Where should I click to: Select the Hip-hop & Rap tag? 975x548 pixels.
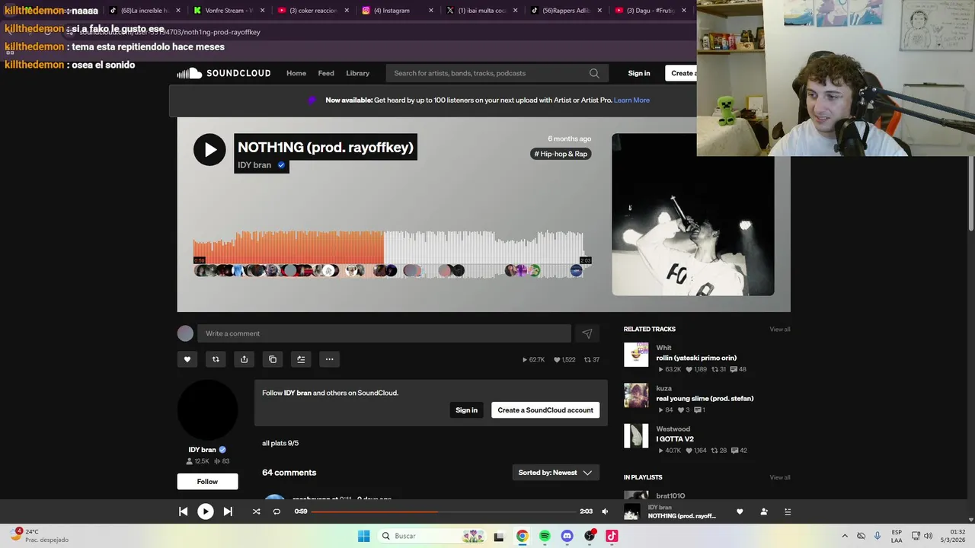point(561,154)
